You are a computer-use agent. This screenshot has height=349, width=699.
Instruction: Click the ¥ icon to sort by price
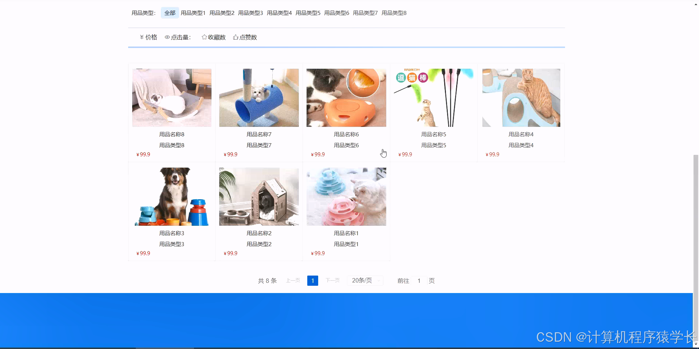pyautogui.click(x=142, y=37)
